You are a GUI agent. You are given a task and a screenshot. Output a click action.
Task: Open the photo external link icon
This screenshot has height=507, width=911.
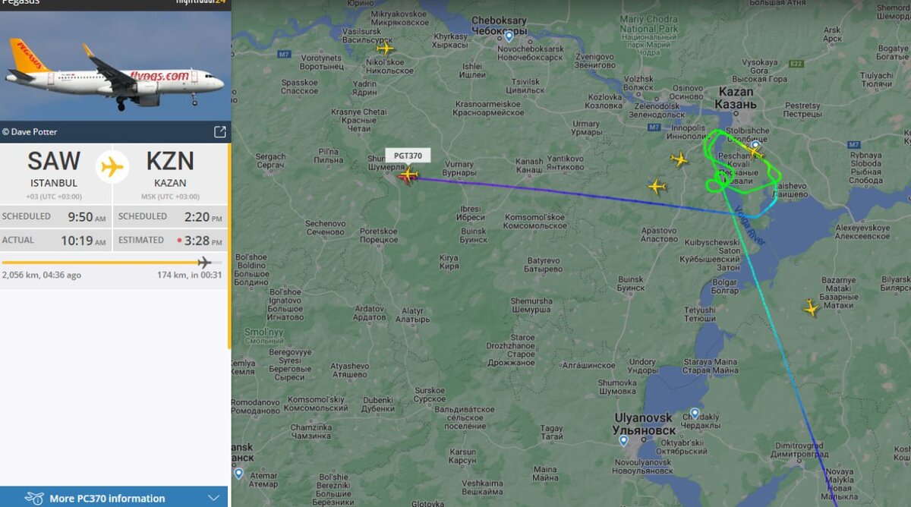(219, 131)
